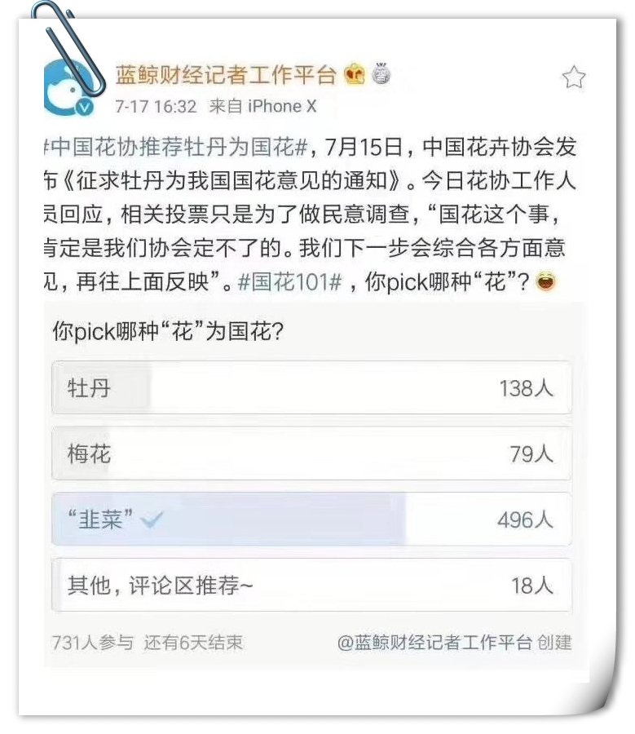The image size is (635, 734).
Task: Click the star favorite icon
Action: (574, 77)
